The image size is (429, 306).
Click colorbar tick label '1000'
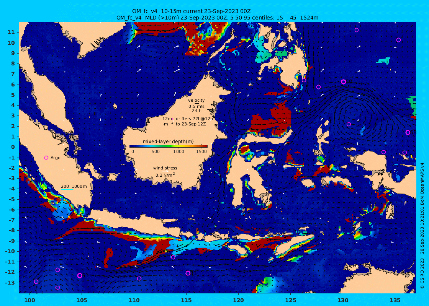pyautogui.click(x=178, y=151)
